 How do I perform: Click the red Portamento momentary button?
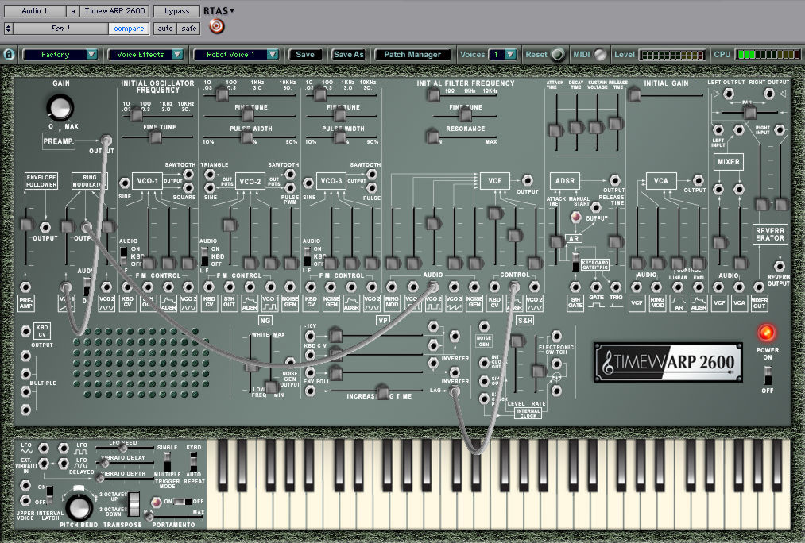(156, 502)
